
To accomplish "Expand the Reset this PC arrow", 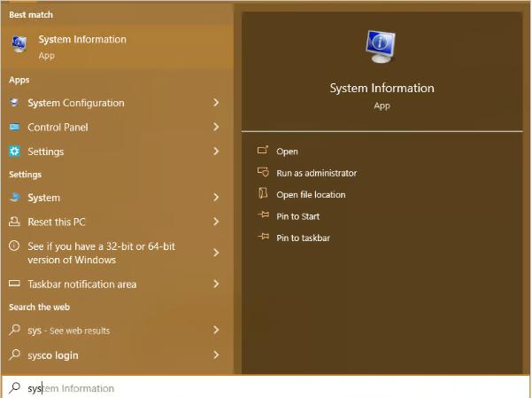I will tap(216, 222).
